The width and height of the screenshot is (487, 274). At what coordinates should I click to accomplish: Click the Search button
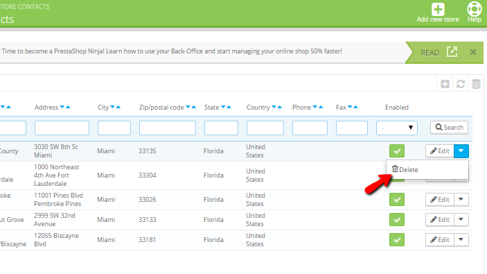[449, 128]
